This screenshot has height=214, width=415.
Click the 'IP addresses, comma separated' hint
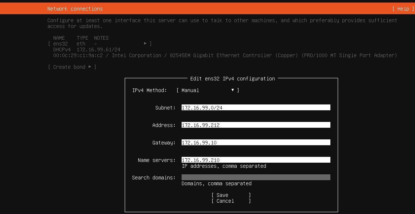224,166
